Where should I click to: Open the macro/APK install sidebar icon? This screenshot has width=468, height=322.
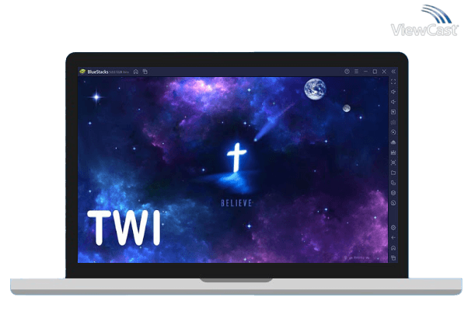point(393,152)
